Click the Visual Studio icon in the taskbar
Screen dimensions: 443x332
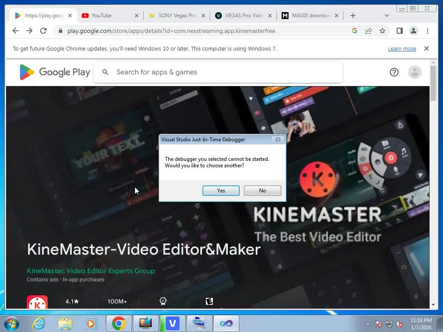pyautogui.click(x=226, y=323)
